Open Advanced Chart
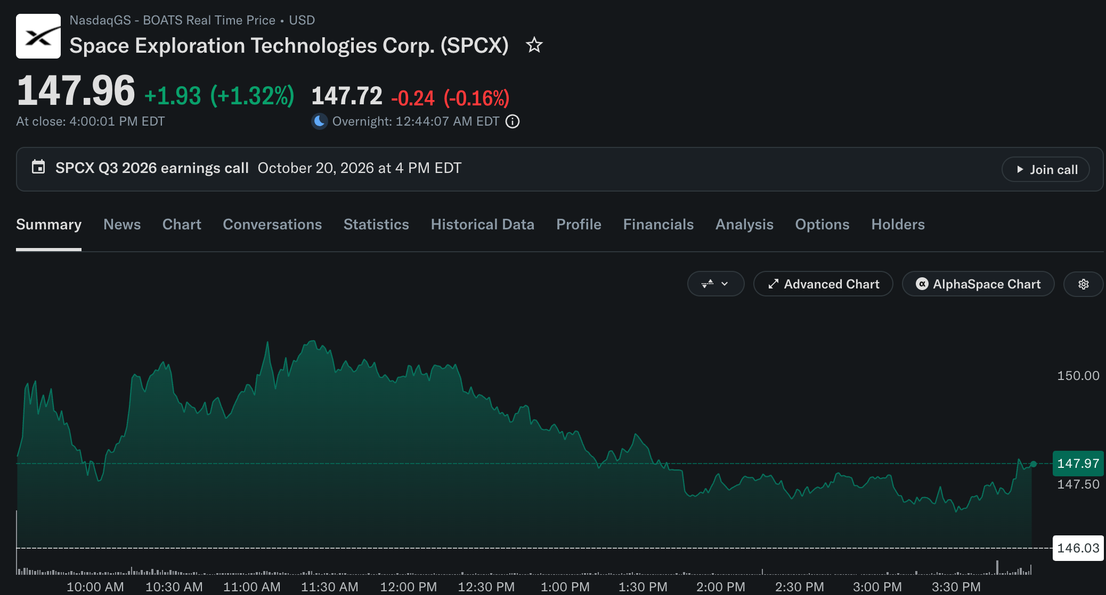 coord(823,284)
